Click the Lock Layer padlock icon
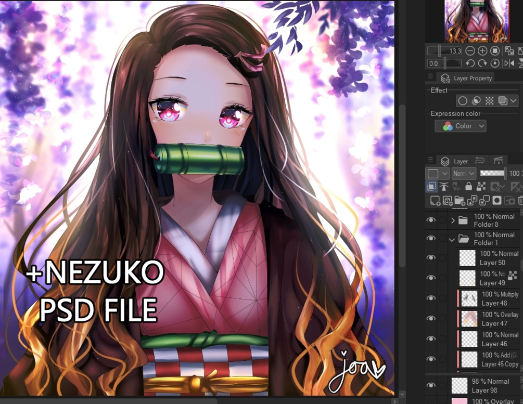 pyautogui.click(x=469, y=187)
